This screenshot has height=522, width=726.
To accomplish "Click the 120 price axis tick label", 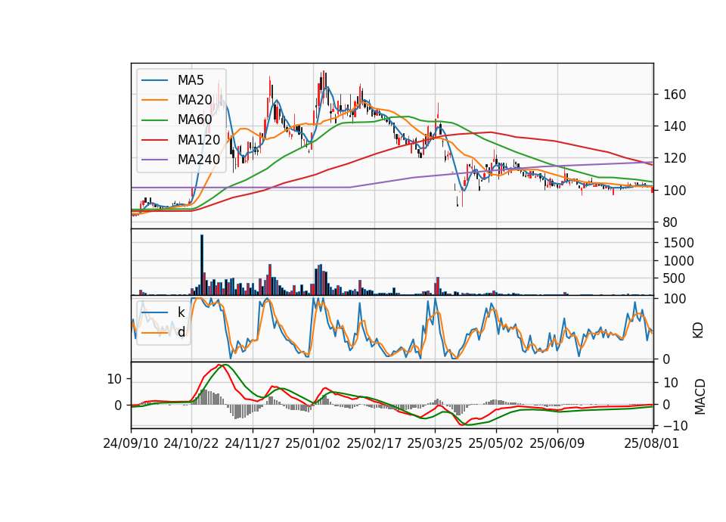I will click(674, 158).
